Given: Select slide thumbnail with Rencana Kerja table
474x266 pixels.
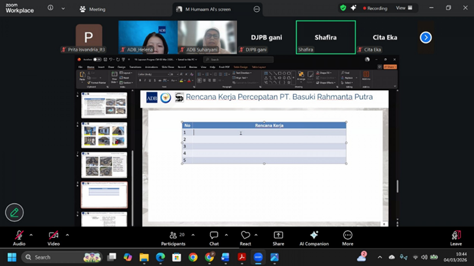Looking at the screenshot, I should 104,195.
